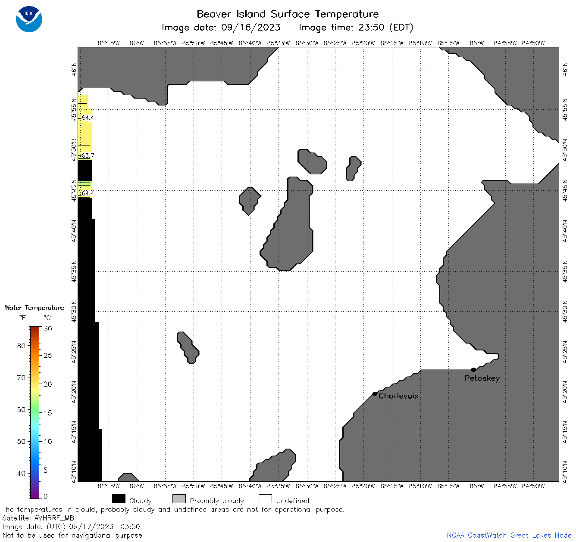576x542 pixels.
Task: Click the °C column label on scale
Action: point(47,318)
